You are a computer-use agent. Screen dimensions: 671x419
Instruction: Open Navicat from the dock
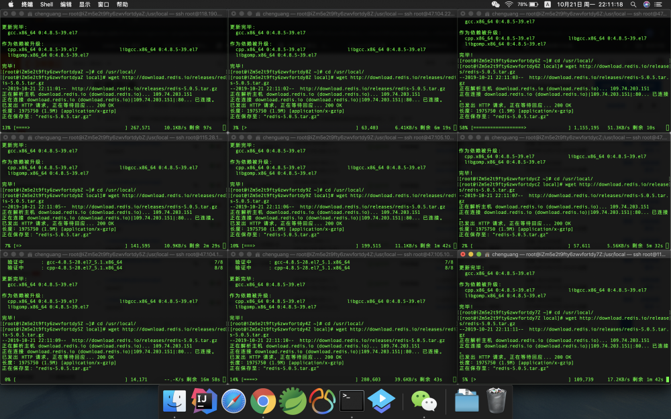click(323, 400)
